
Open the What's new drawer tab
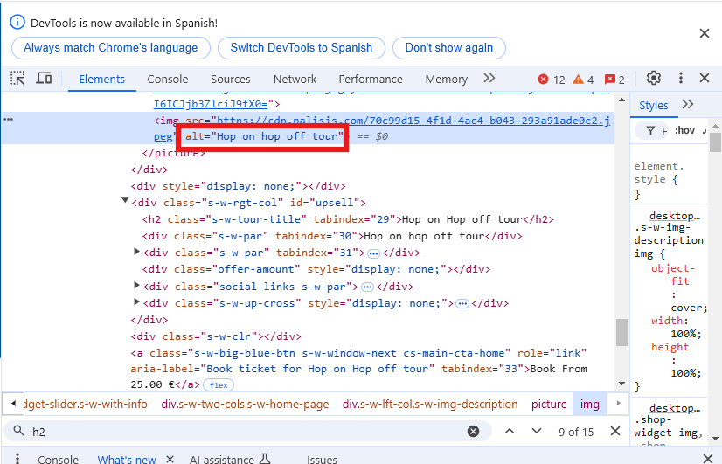(x=127, y=460)
